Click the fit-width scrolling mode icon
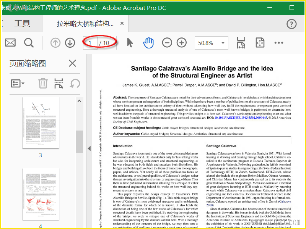Screen dimensions: 306x229 pyautogui.click(x=241, y=43)
